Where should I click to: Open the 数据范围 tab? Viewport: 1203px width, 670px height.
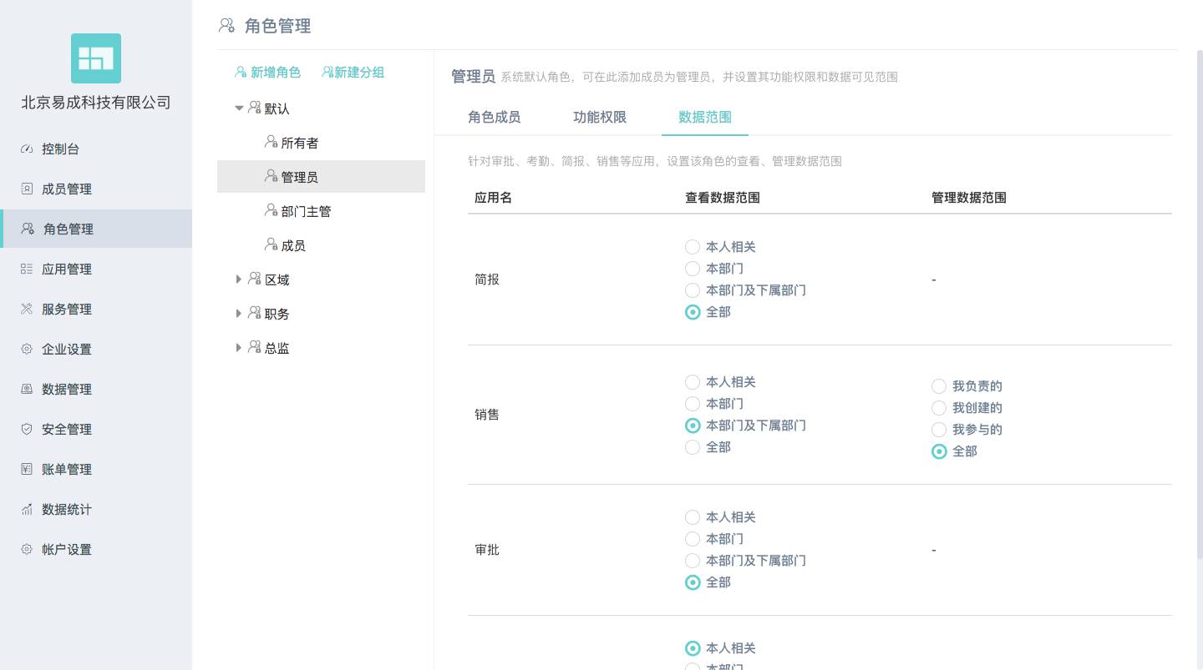click(x=705, y=117)
